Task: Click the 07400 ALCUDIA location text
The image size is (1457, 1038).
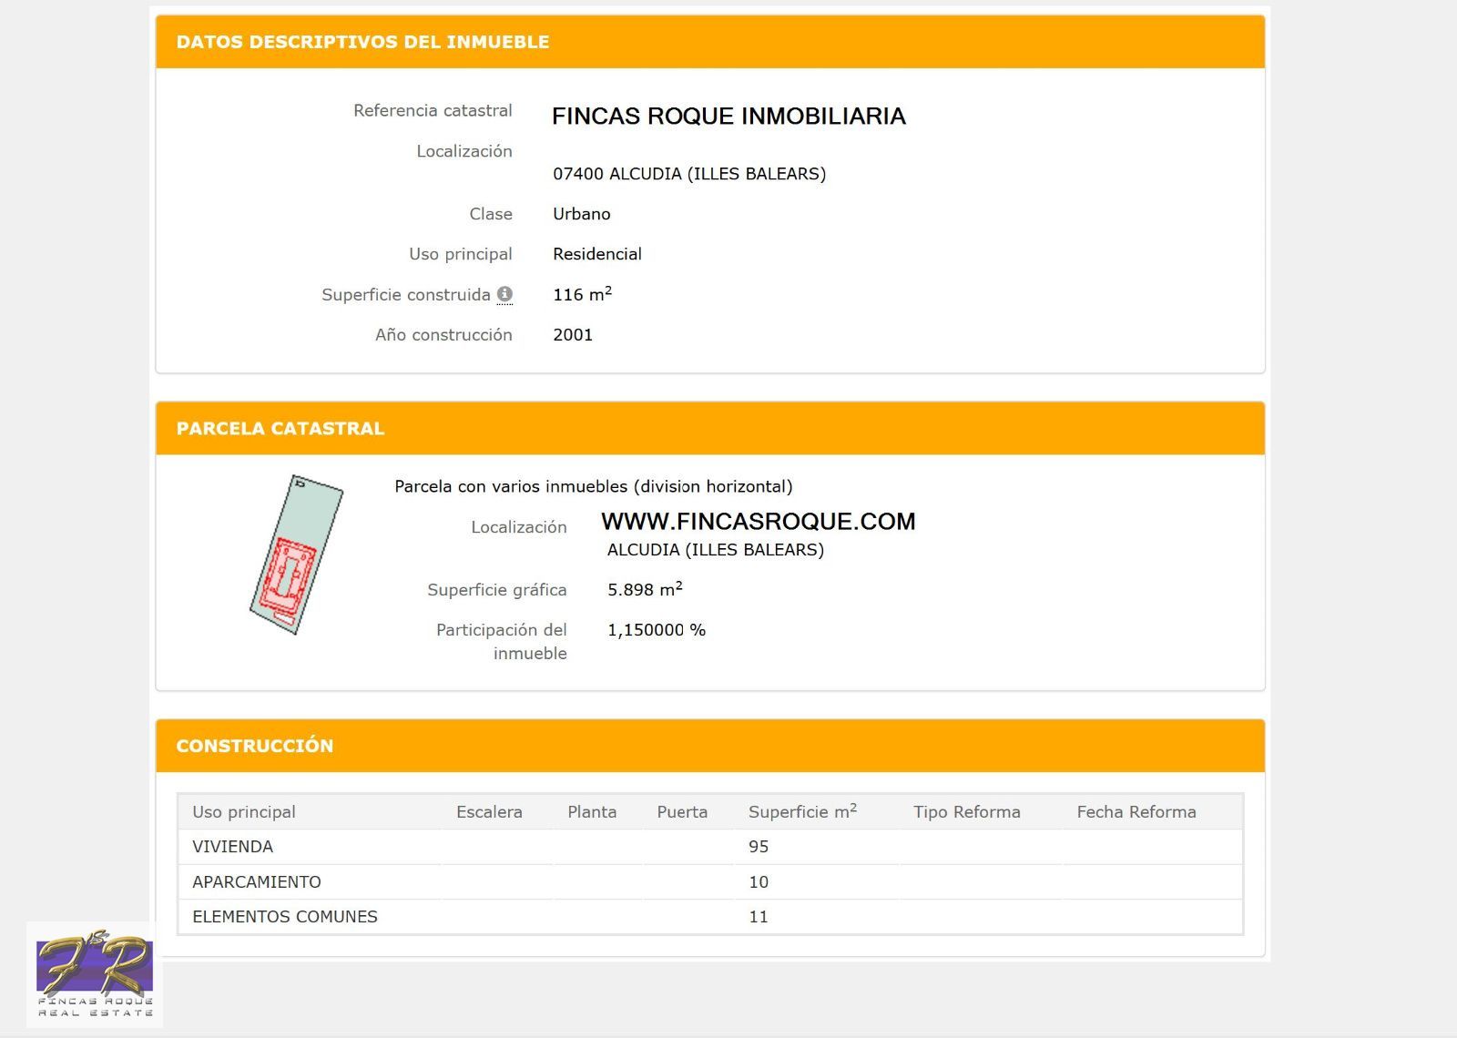Action: point(689,174)
